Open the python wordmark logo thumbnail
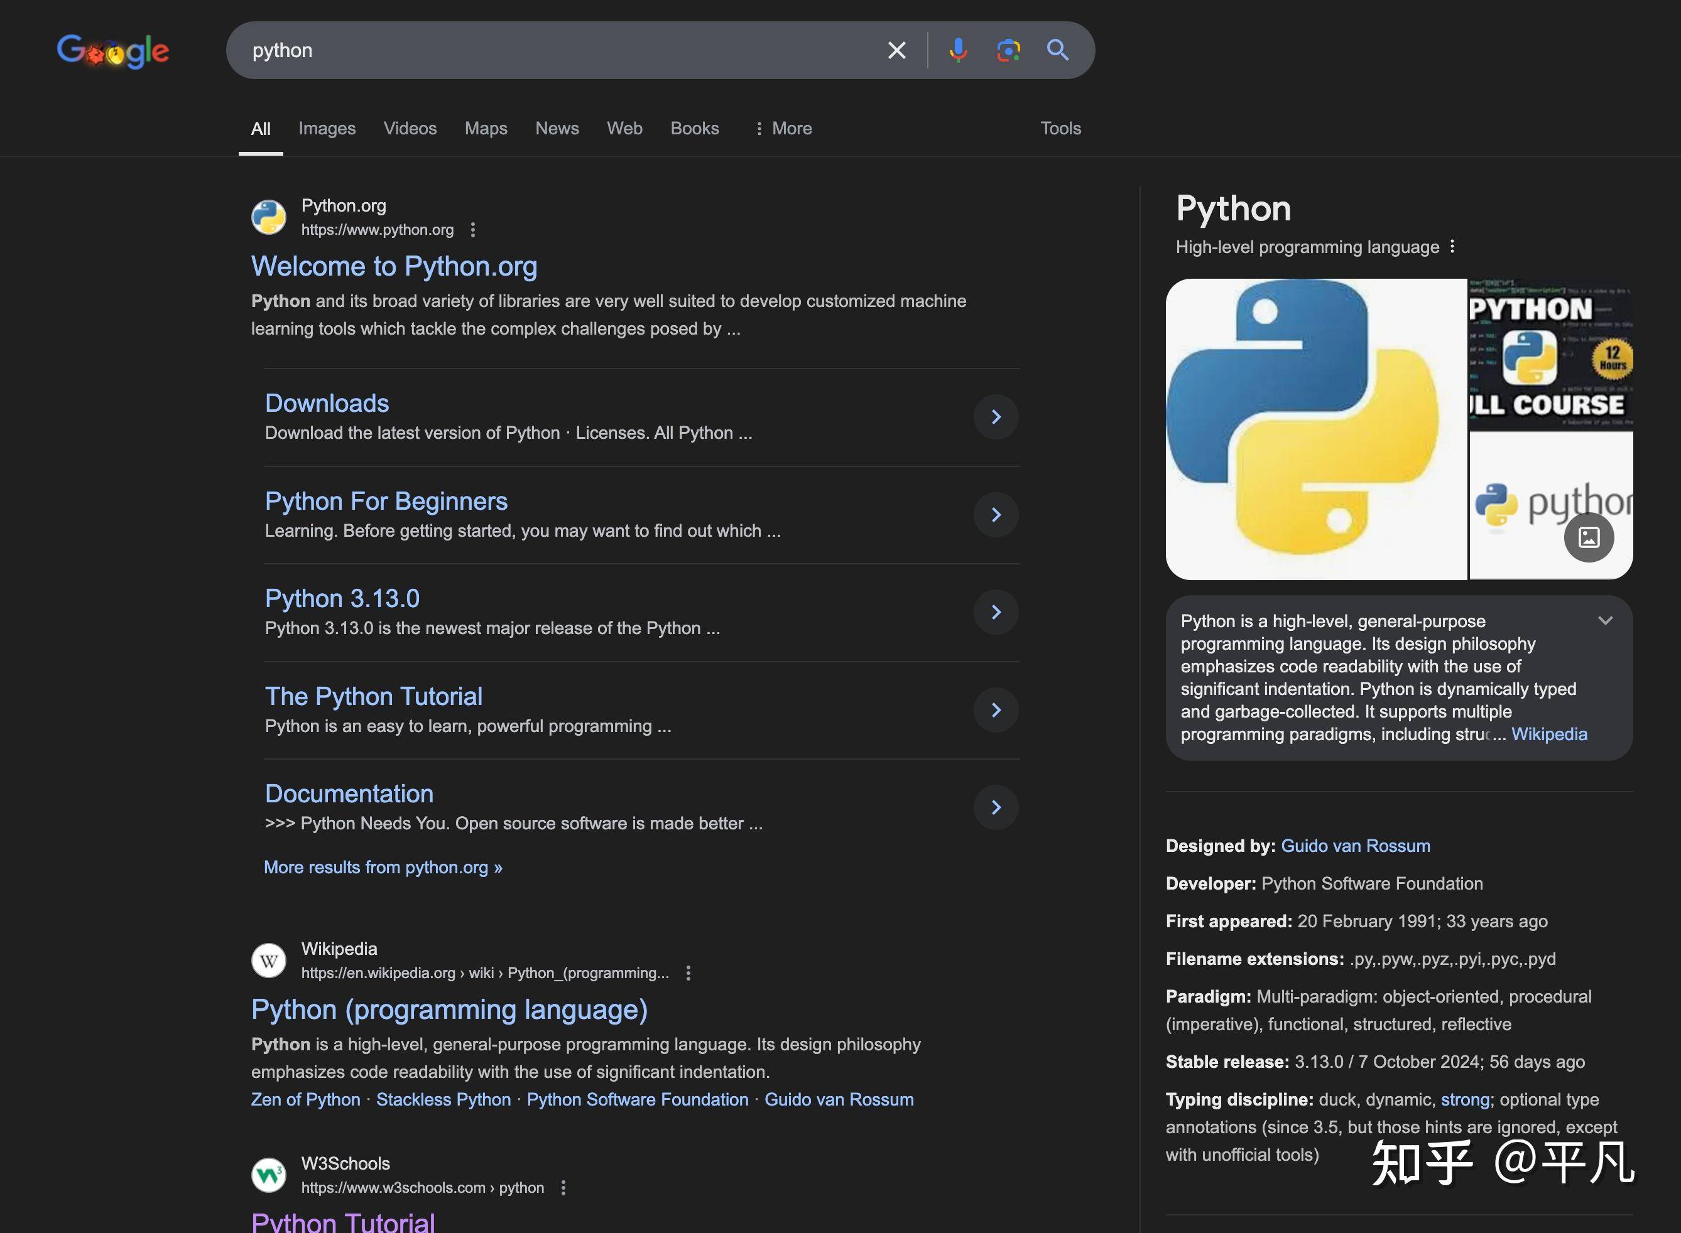Screen dimensions: 1681x1233 [x=1551, y=505]
